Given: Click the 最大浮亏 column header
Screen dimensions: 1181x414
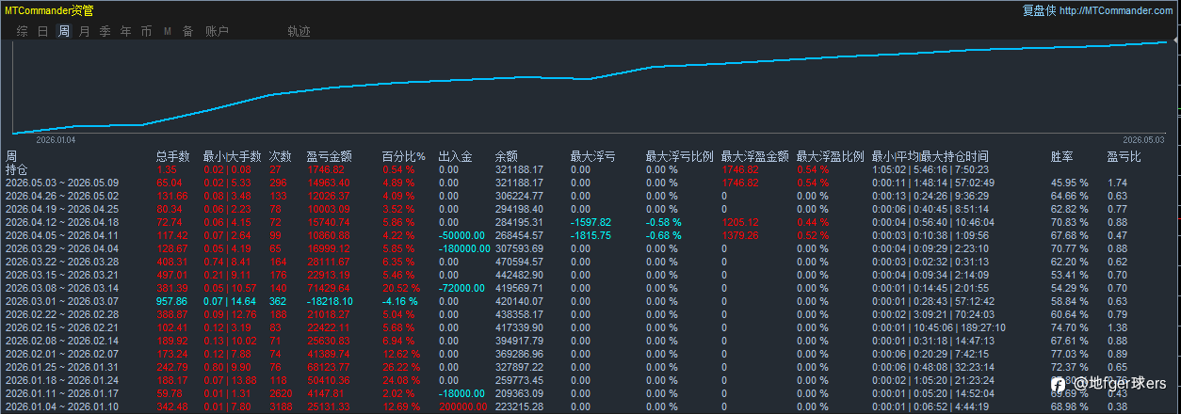Looking at the screenshot, I should click(593, 157).
